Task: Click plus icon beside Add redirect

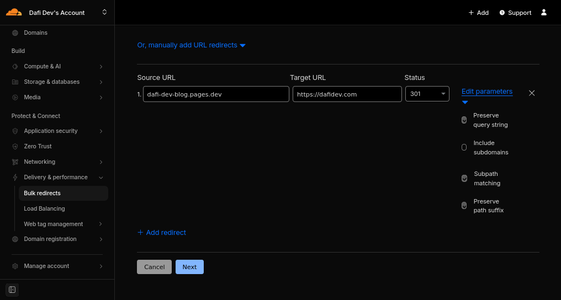Action: pos(140,233)
